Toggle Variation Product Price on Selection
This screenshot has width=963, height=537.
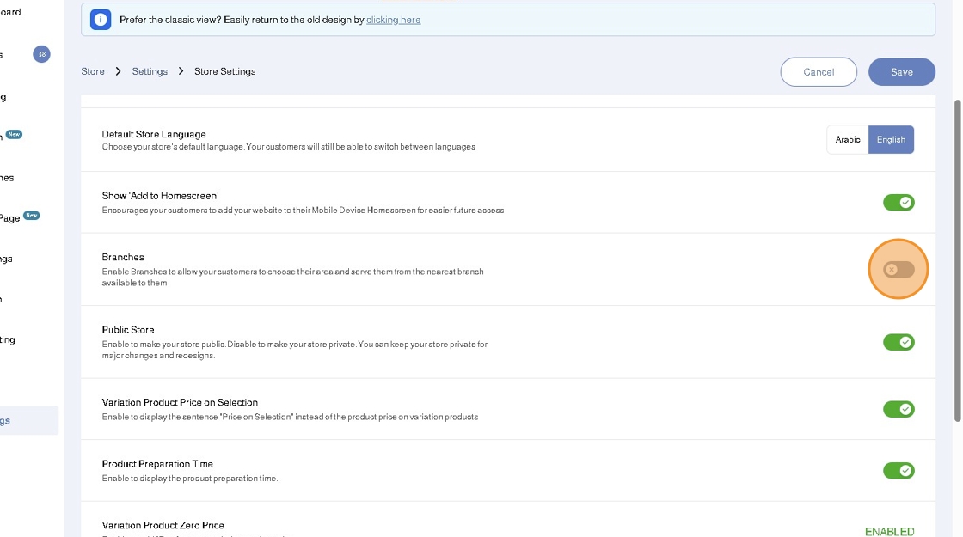point(899,409)
